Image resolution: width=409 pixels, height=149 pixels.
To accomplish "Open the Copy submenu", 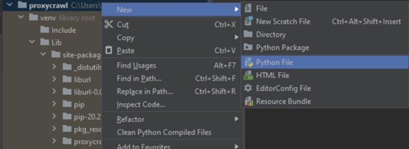I will (171, 37).
